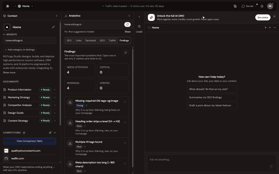Viewport: 279px width, 174px height.
Task: Select competitor redfin.com
Action: [x=29, y=159]
